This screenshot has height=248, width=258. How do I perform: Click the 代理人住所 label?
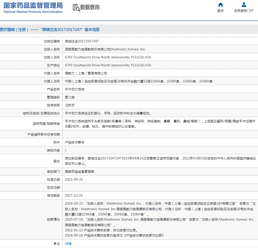(x=52, y=81)
